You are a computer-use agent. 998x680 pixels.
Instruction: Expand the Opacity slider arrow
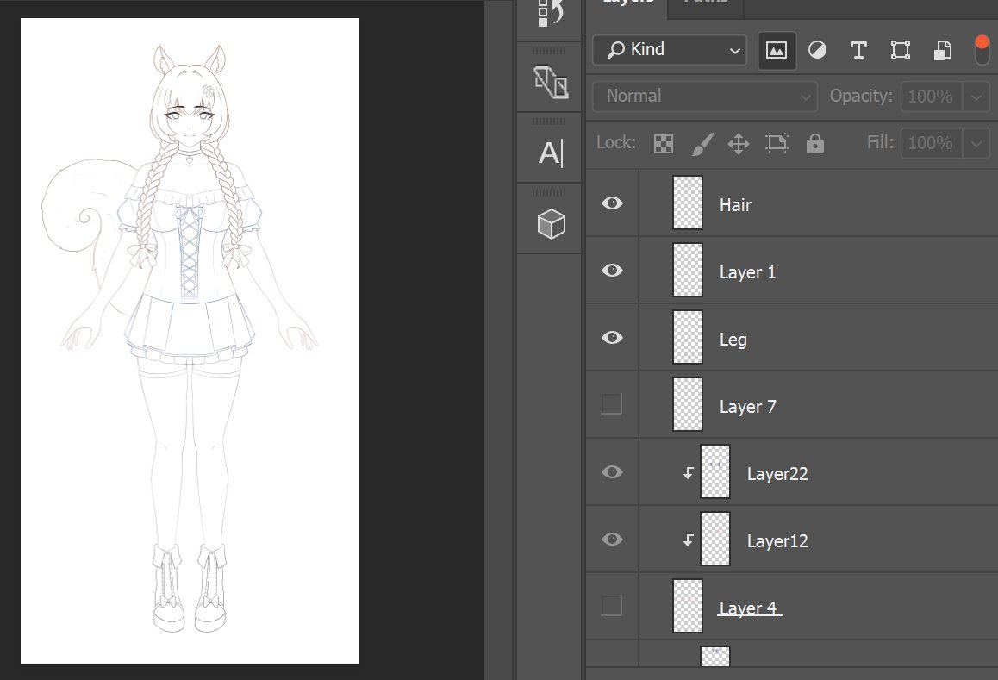[x=976, y=97]
